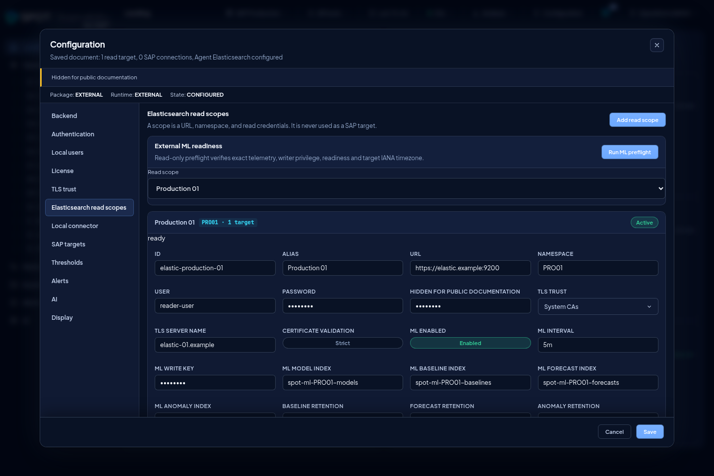Image resolution: width=714 pixels, height=476 pixels.
Task: Select TLS trust in the sidebar
Action: coord(89,189)
